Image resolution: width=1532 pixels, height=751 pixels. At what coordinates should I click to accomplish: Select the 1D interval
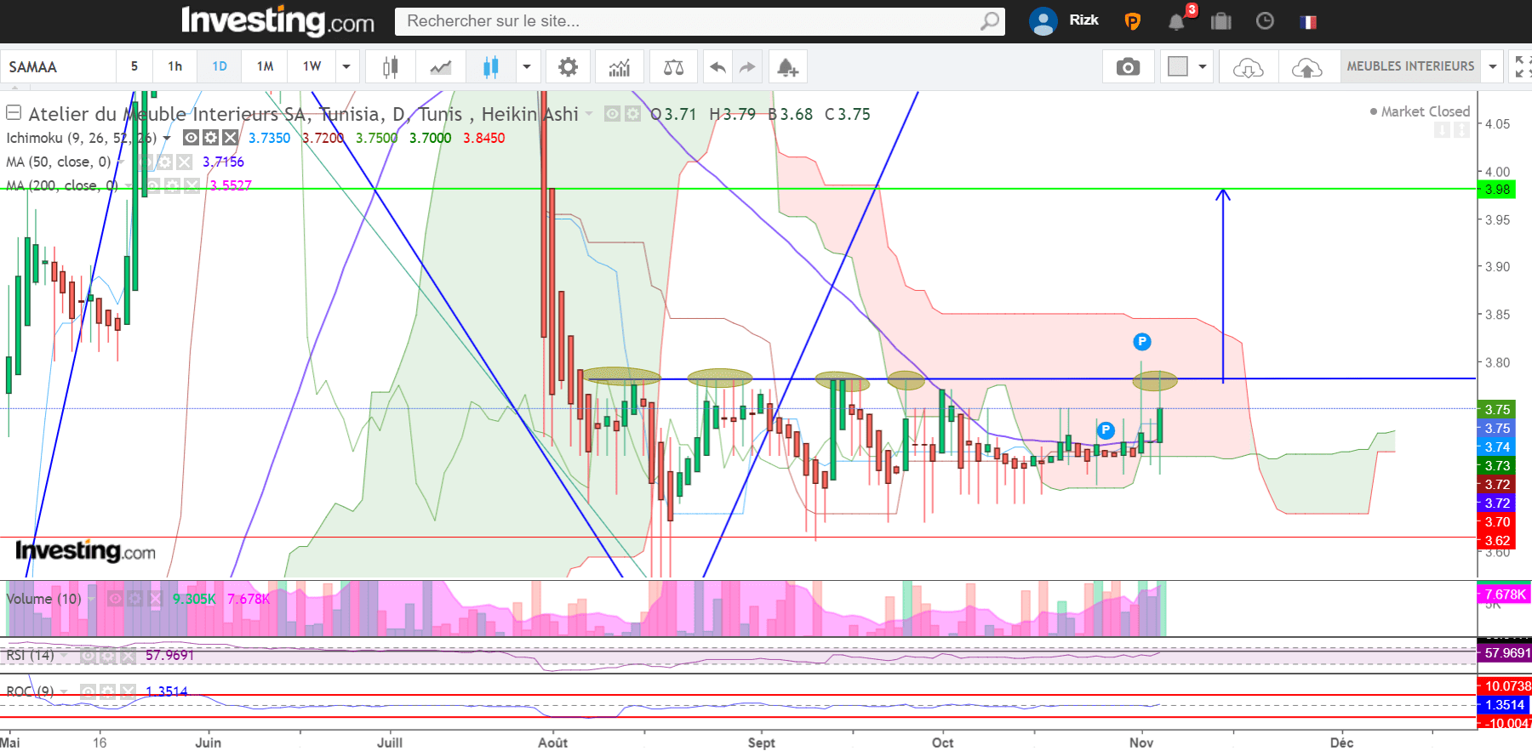220,66
